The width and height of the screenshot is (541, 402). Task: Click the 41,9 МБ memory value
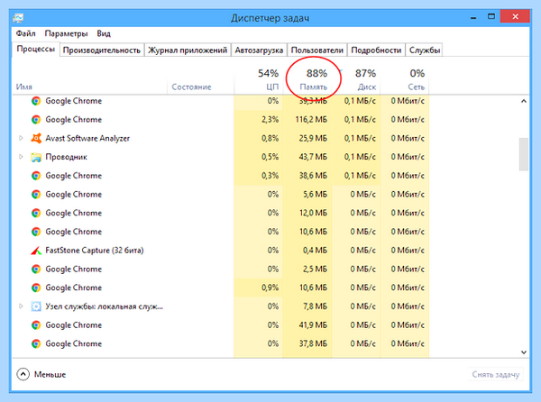tap(313, 325)
